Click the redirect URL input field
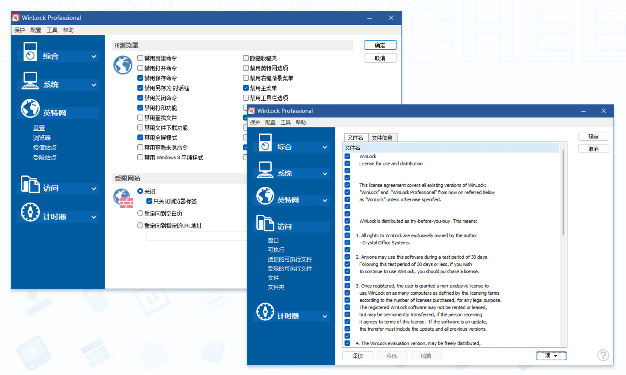The height and width of the screenshot is (375, 626). coord(197,236)
